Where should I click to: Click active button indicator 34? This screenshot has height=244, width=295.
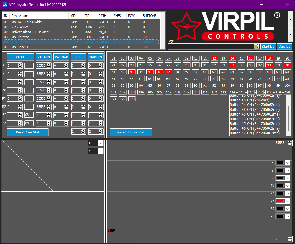click(x=232, y=65)
